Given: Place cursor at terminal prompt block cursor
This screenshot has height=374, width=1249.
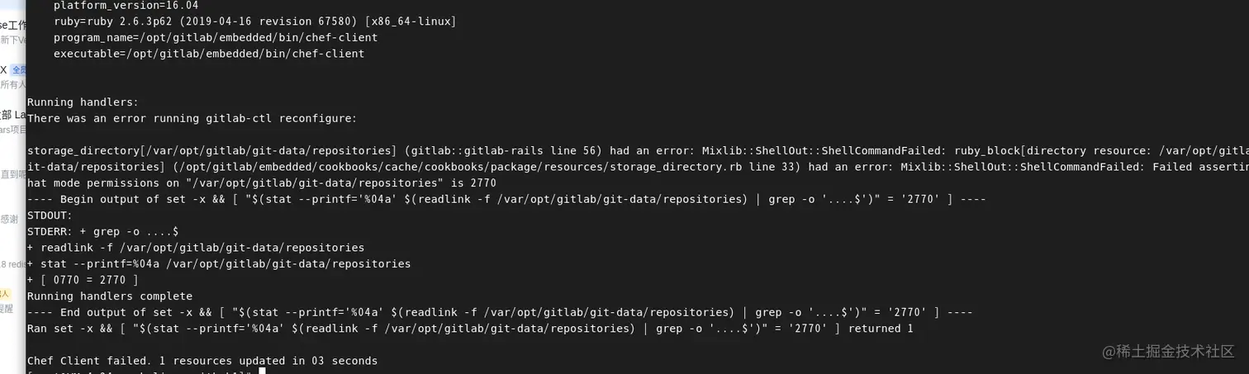Looking at the screenshot, I should coord(262,372).
